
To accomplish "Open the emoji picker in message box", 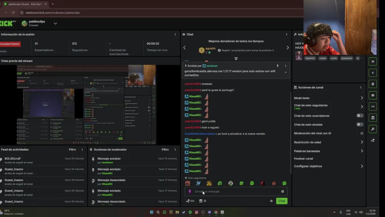I will (282, 191).
